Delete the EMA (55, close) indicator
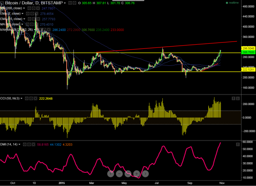 [x=38, y=19]
